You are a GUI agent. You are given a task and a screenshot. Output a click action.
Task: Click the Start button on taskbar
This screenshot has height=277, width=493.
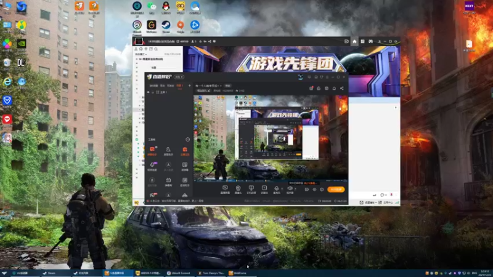(x=4, y=273)
